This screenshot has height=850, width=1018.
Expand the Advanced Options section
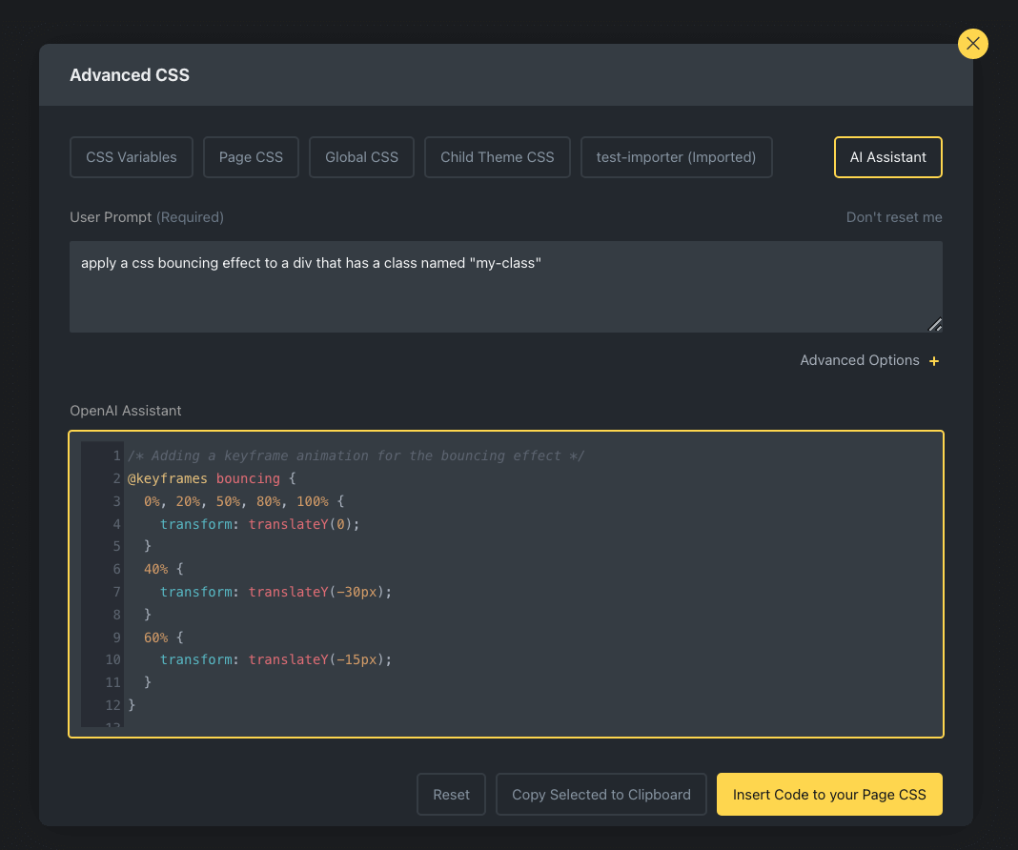pyautogui.click(x=859, y=360)
